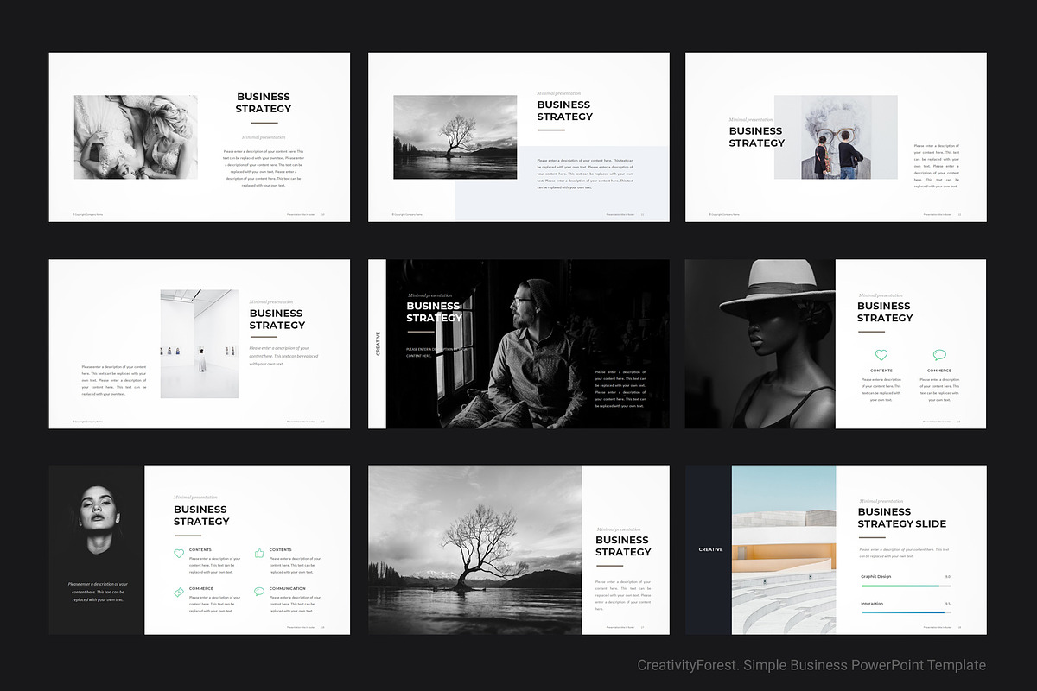Select the slide with two people viewing a portrait
The image size is (1037, 691).
pos(836,136)
